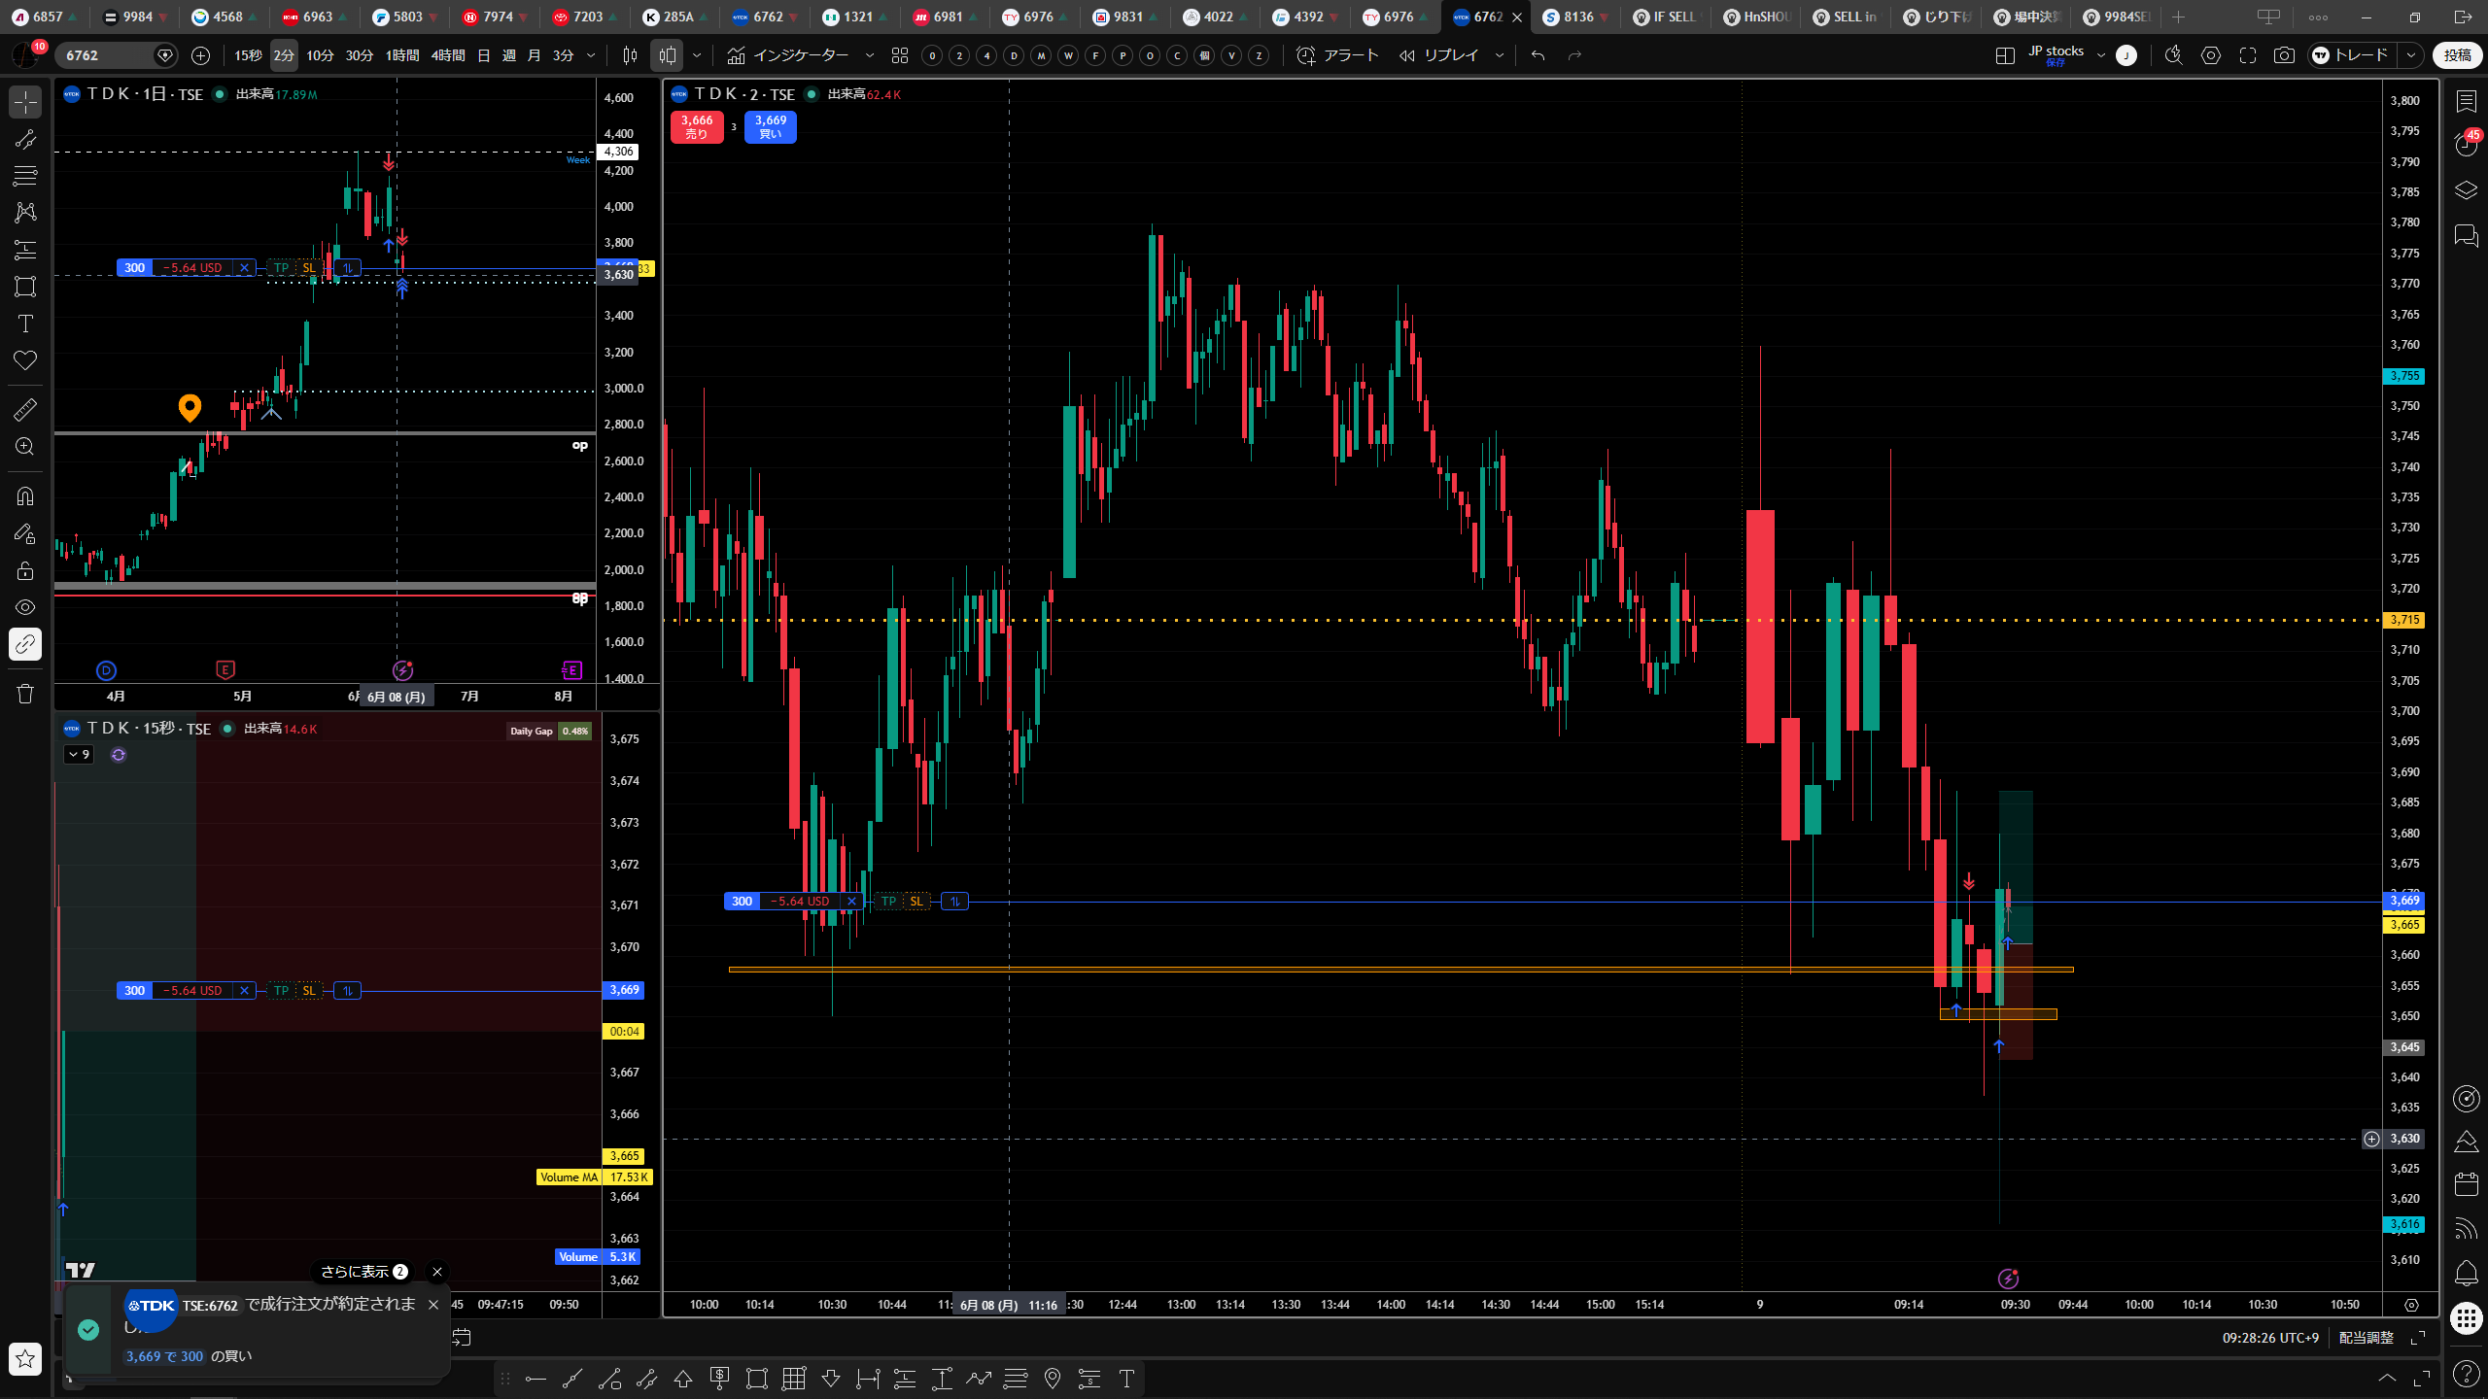
Task: Remove drawings with the trash icon
Action: [x=25, y=694]
